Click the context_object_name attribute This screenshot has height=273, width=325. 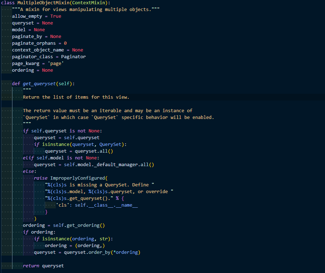[x=38, y=50]
